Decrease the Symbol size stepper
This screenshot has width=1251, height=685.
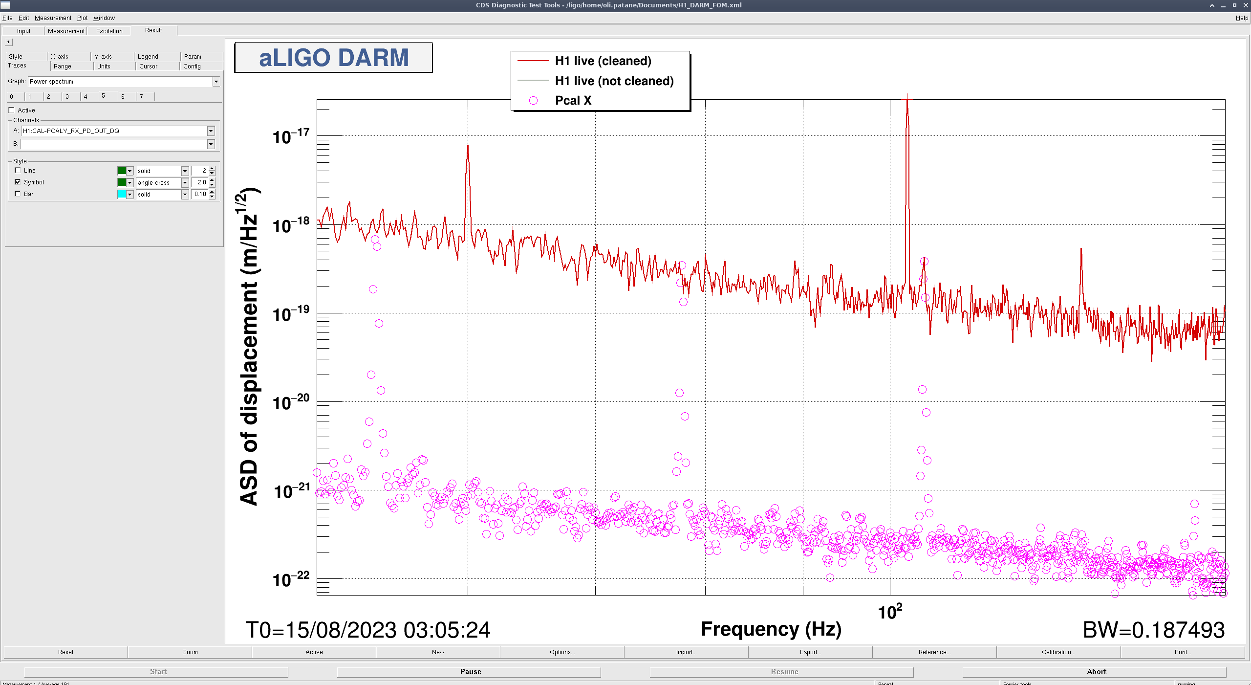point(212,185)
